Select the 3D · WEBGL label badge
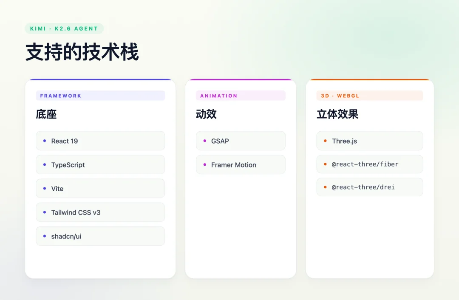 370,95
